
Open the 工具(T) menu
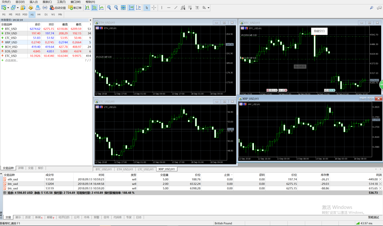61,2
